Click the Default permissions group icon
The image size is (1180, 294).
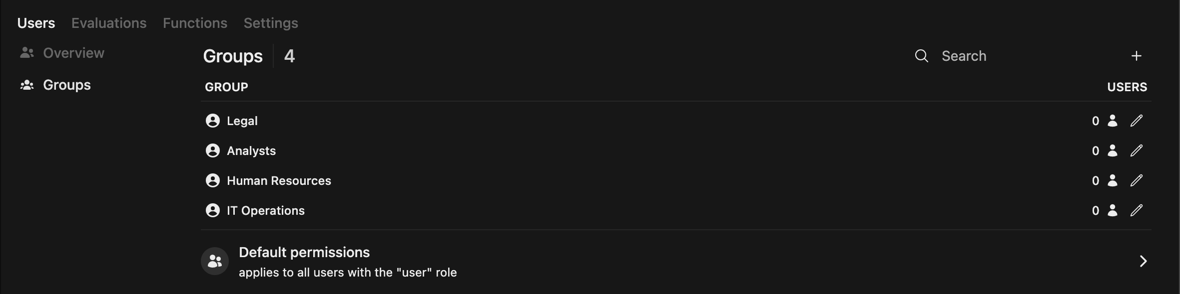pos(215,261)
